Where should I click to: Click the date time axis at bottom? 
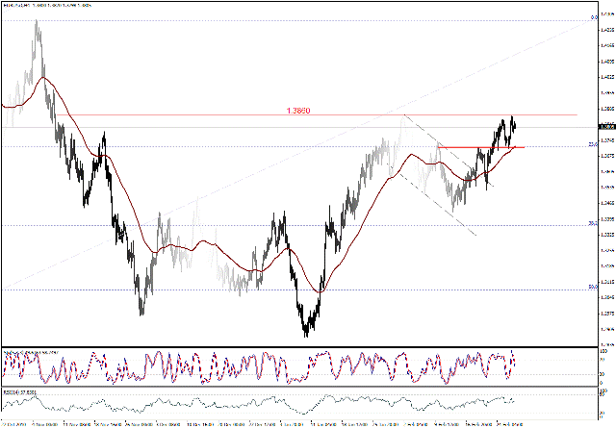(x=289, y=421)
